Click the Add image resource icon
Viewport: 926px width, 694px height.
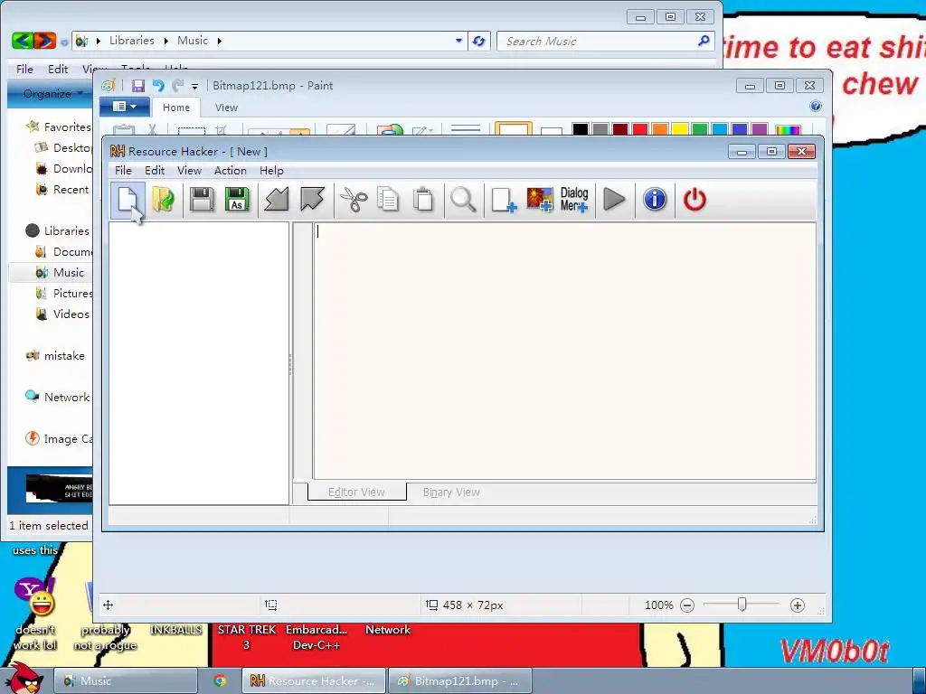540,200
